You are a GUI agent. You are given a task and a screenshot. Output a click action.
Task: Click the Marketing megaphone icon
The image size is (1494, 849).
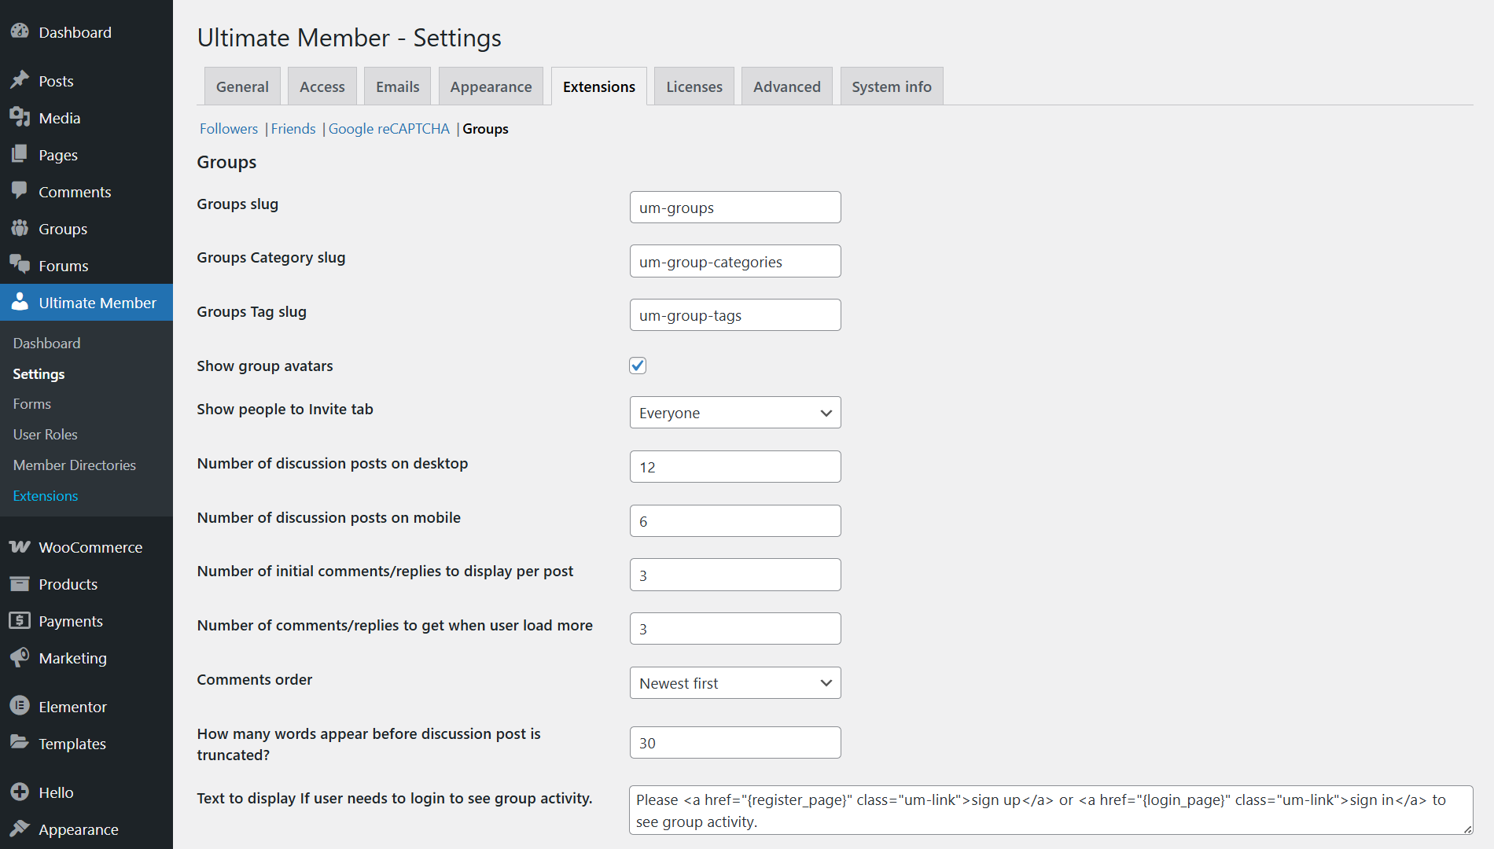point(20,657)
